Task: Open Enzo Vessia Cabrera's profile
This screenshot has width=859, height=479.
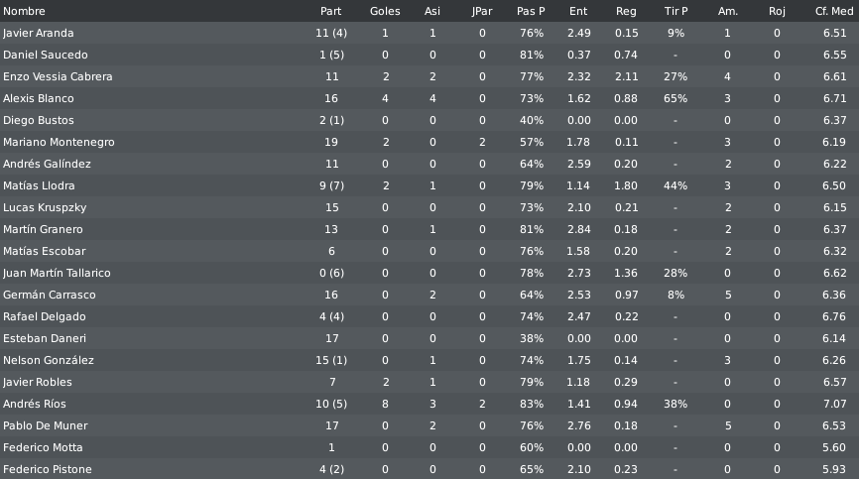Action: pyautogui.click(x=58, y=76)
